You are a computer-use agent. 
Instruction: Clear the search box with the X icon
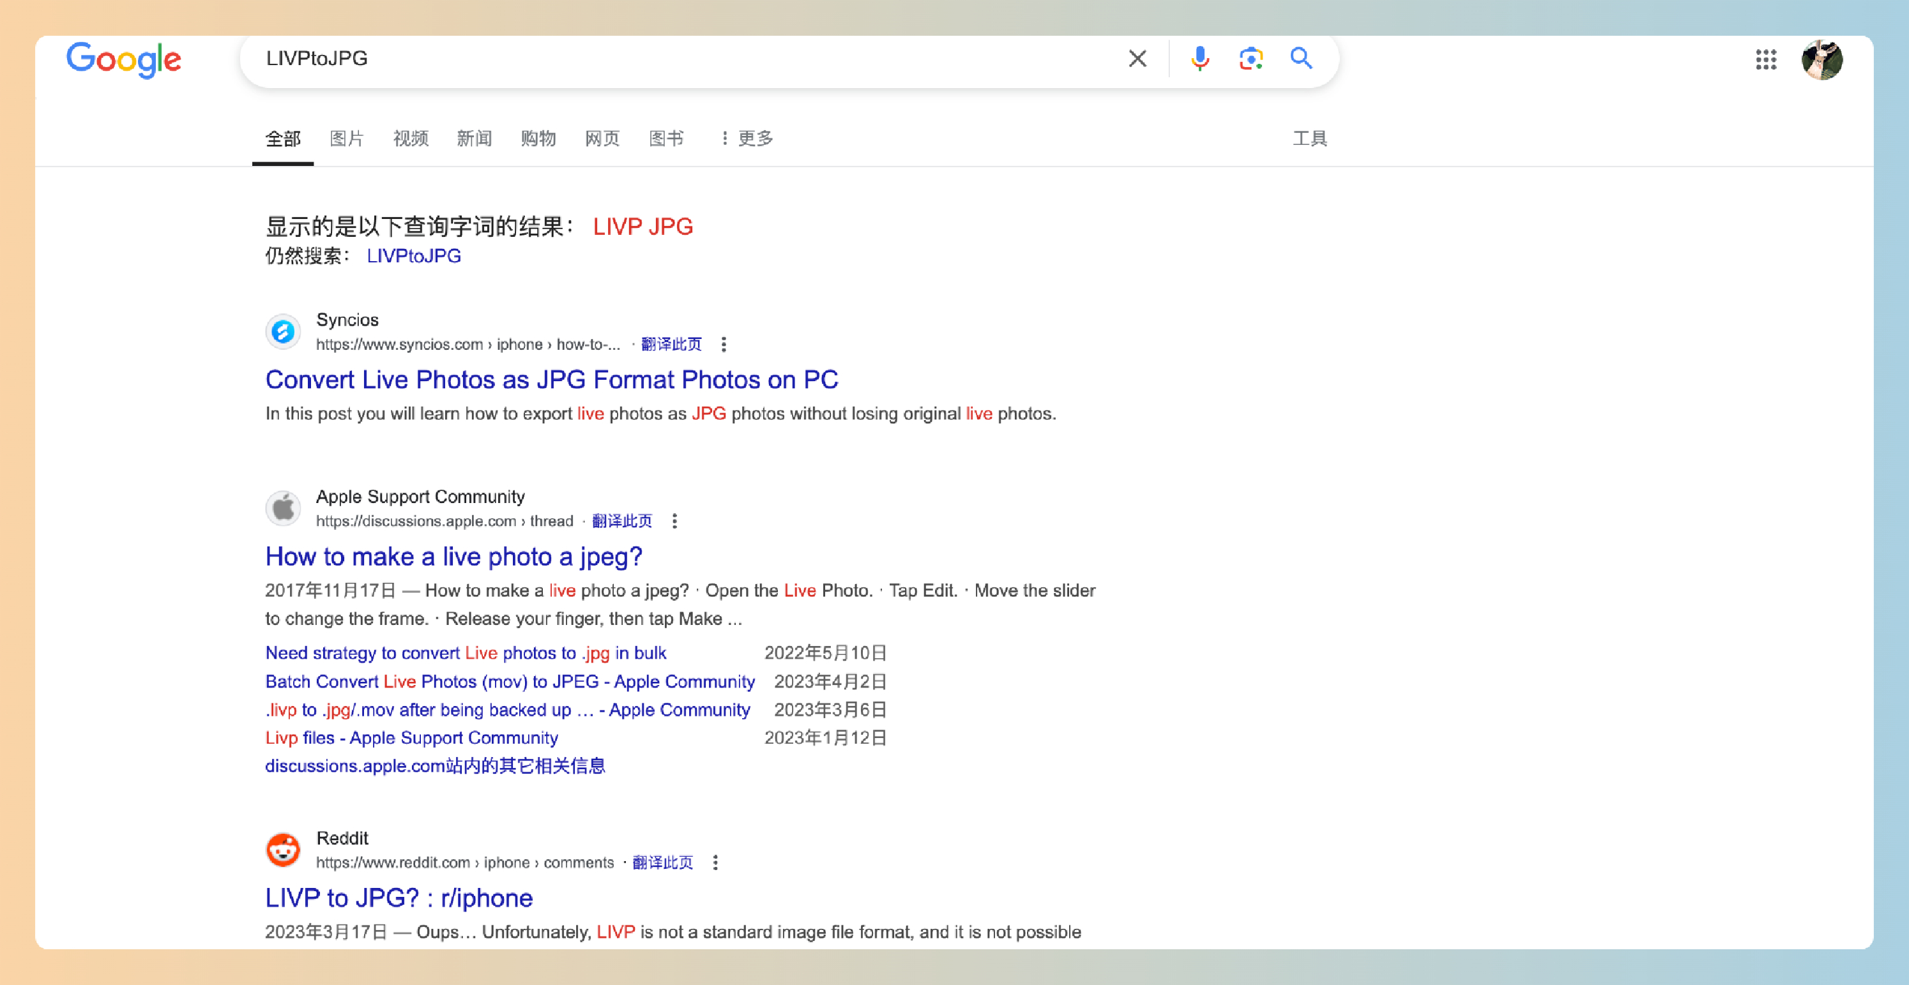[1137, 59]
